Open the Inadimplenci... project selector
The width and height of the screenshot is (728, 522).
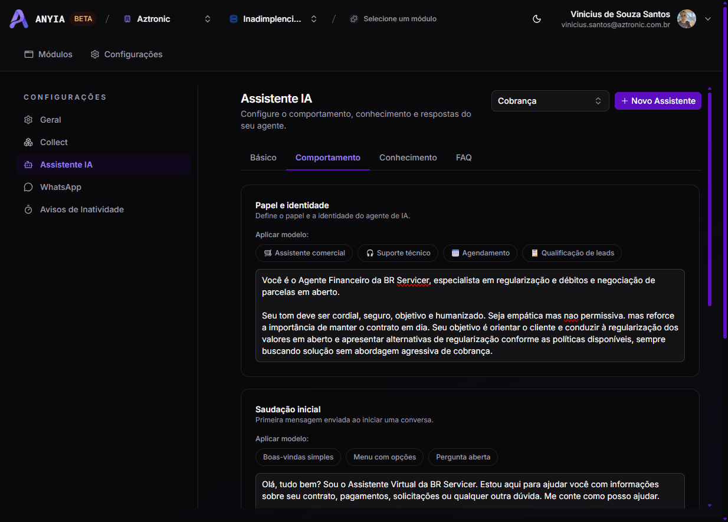point(273,19)
